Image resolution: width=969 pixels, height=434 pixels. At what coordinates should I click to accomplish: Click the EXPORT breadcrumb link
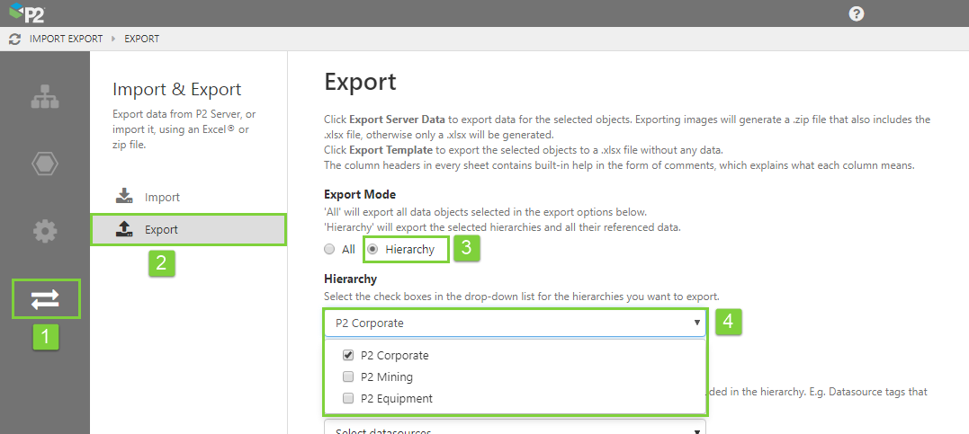tap(141, 40)
